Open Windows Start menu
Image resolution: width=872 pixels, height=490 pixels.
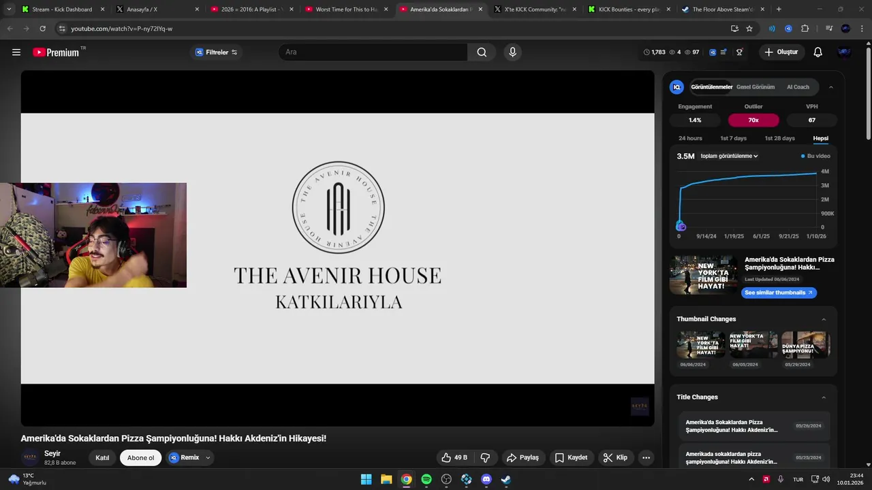(x=366, y=479)
